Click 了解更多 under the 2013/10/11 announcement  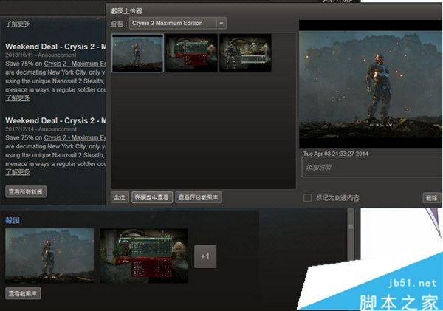(x=18, y=98)
